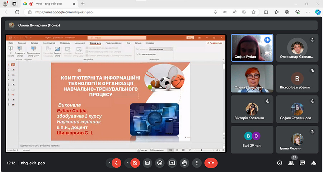
Task: Expand video settings arrow beside camera
Action: (127, 163)
